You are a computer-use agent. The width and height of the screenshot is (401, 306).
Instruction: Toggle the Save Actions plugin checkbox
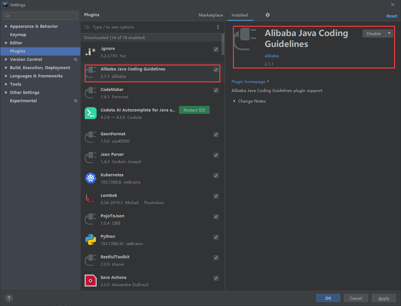216,278
